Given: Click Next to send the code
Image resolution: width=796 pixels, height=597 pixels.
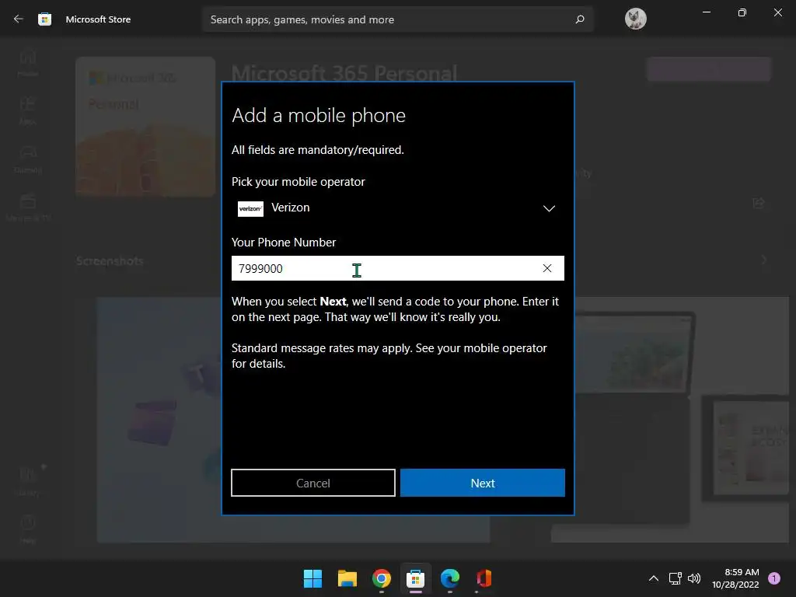Looking at the screenshot, I should 482,483.
